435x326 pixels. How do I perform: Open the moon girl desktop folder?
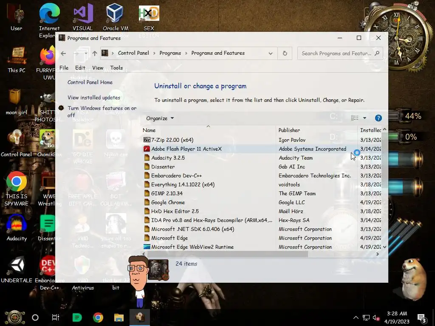[17, 102]
